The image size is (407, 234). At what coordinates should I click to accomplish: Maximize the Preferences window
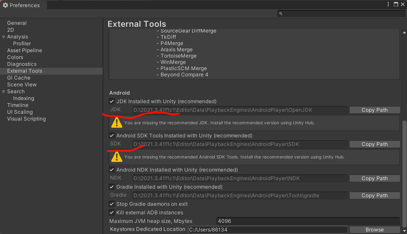point(396,4)
